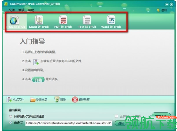Open the 编辑 menu
Viewport: 177px width, 131px height.
[x=22, y=10]
